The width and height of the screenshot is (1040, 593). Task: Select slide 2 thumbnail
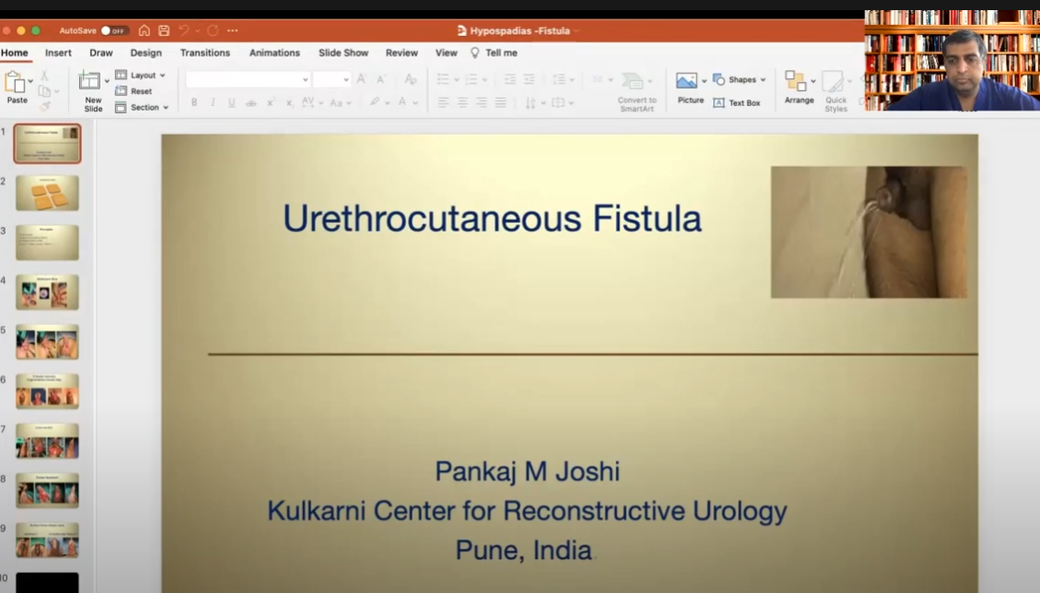[x=47, y=193]
